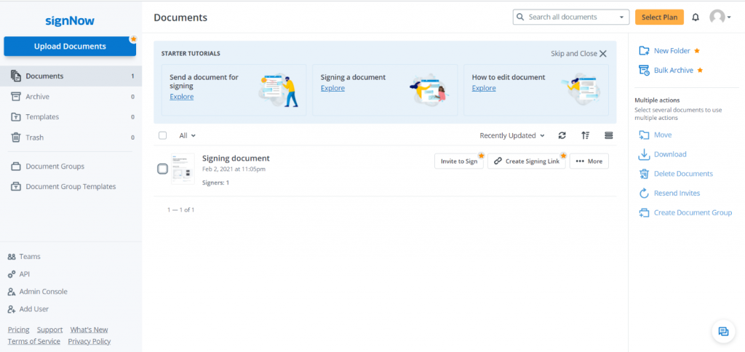This screenshot has width=745, height=352.
Task: Click the Trash bin sidebar icon
Action: (16, 137)
